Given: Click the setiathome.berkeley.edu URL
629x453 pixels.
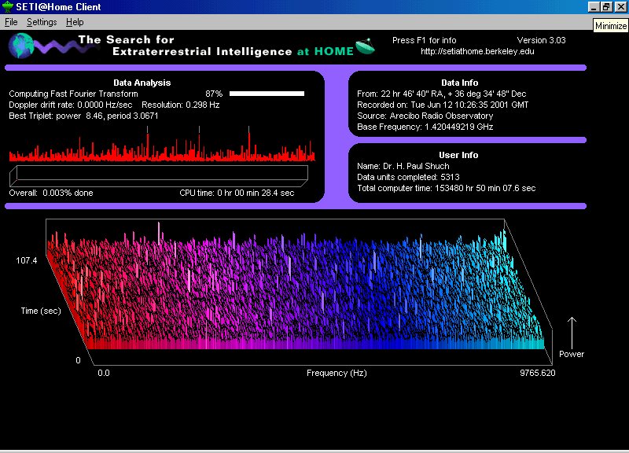Looking at the screenshot, I should coord(477,51).
